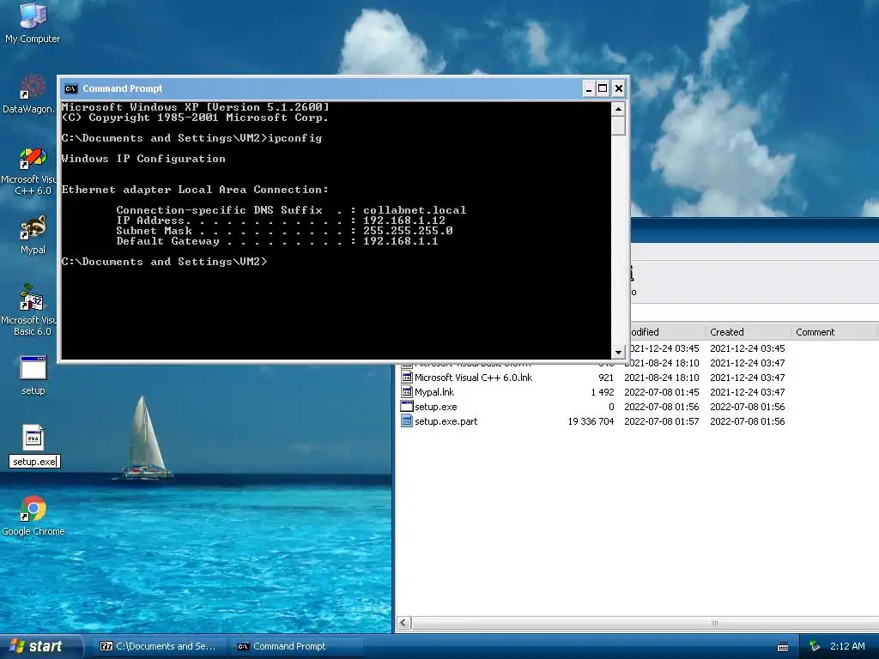The height and width of the screenshot is (659, 879).
Task: Sort file list by Created column
Action: point(748,332)
